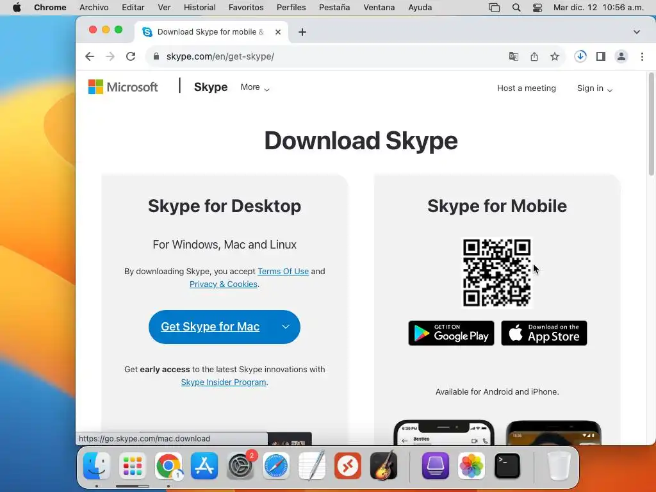Viewport: 656px width, 492px height.
Task: Click the translate page icon in address bar
Action: coord(514,56)
